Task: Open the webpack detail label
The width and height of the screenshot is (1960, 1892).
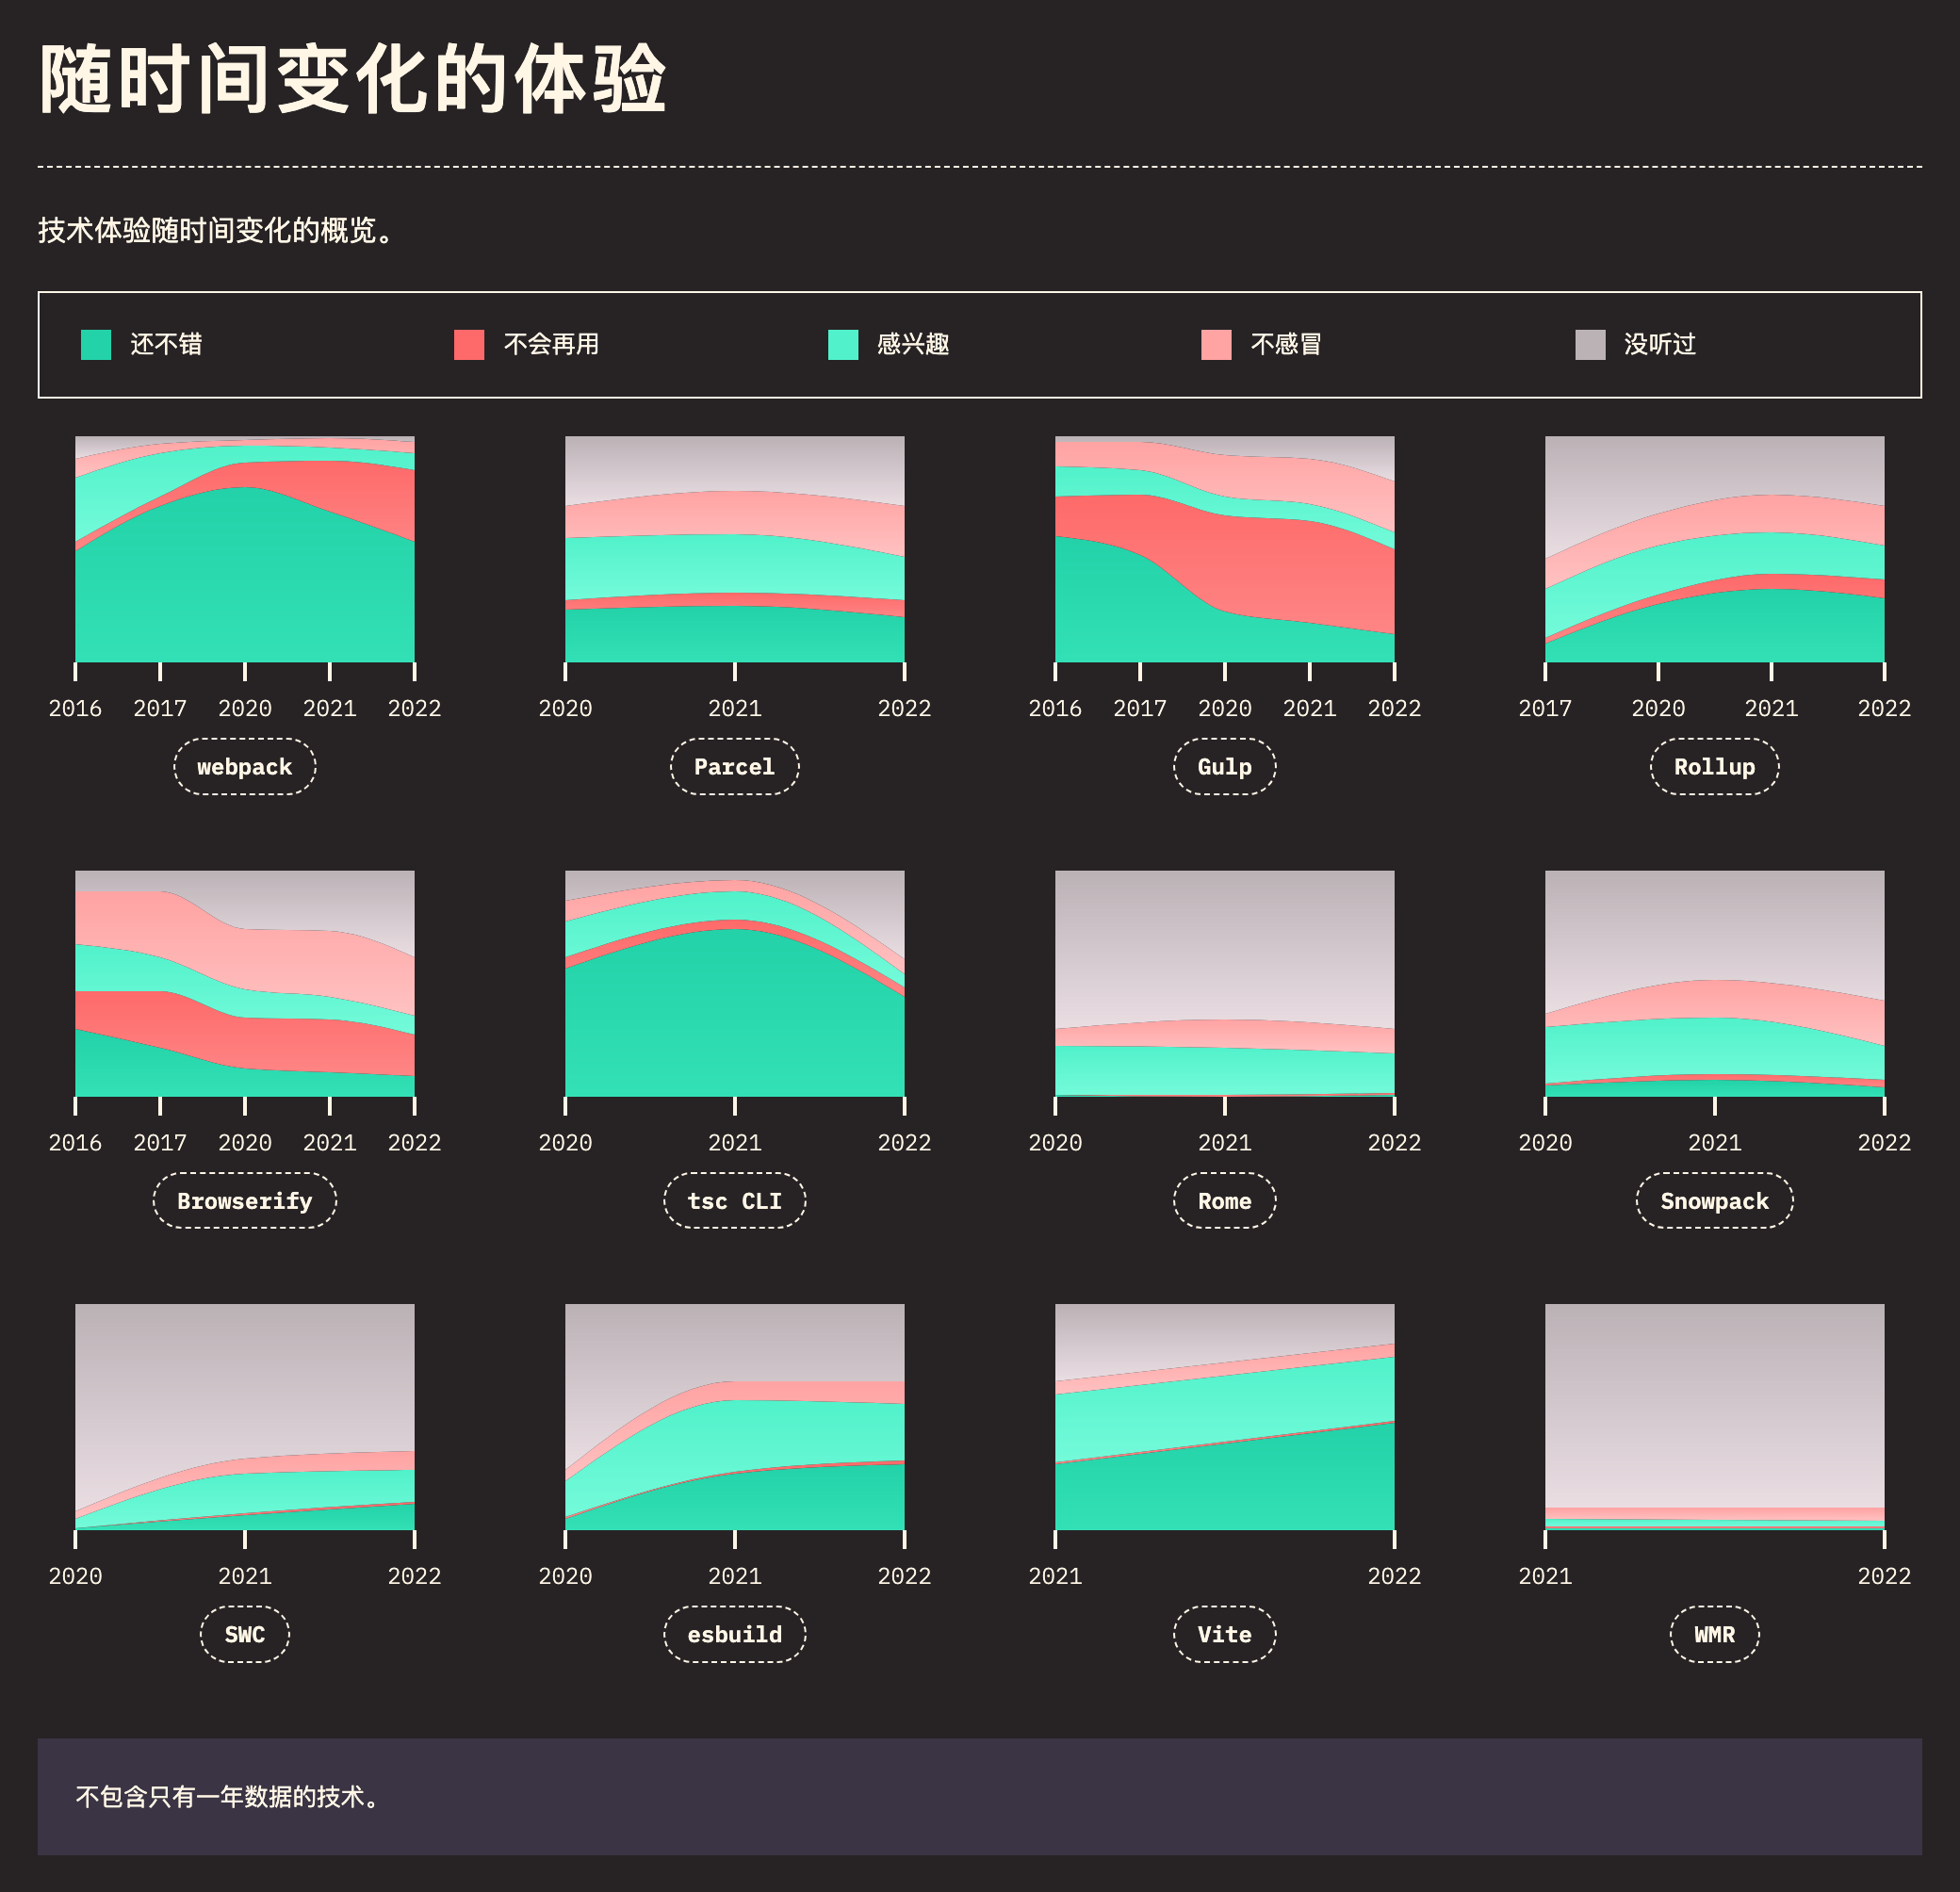Action: coord(244,766)
